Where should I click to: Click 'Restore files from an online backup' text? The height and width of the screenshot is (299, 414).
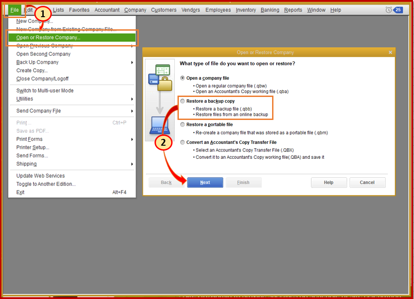point(232,115)
